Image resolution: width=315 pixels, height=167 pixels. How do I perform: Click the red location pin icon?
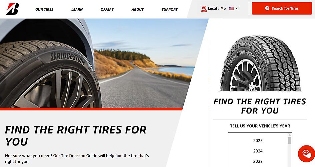coord(204,9)
